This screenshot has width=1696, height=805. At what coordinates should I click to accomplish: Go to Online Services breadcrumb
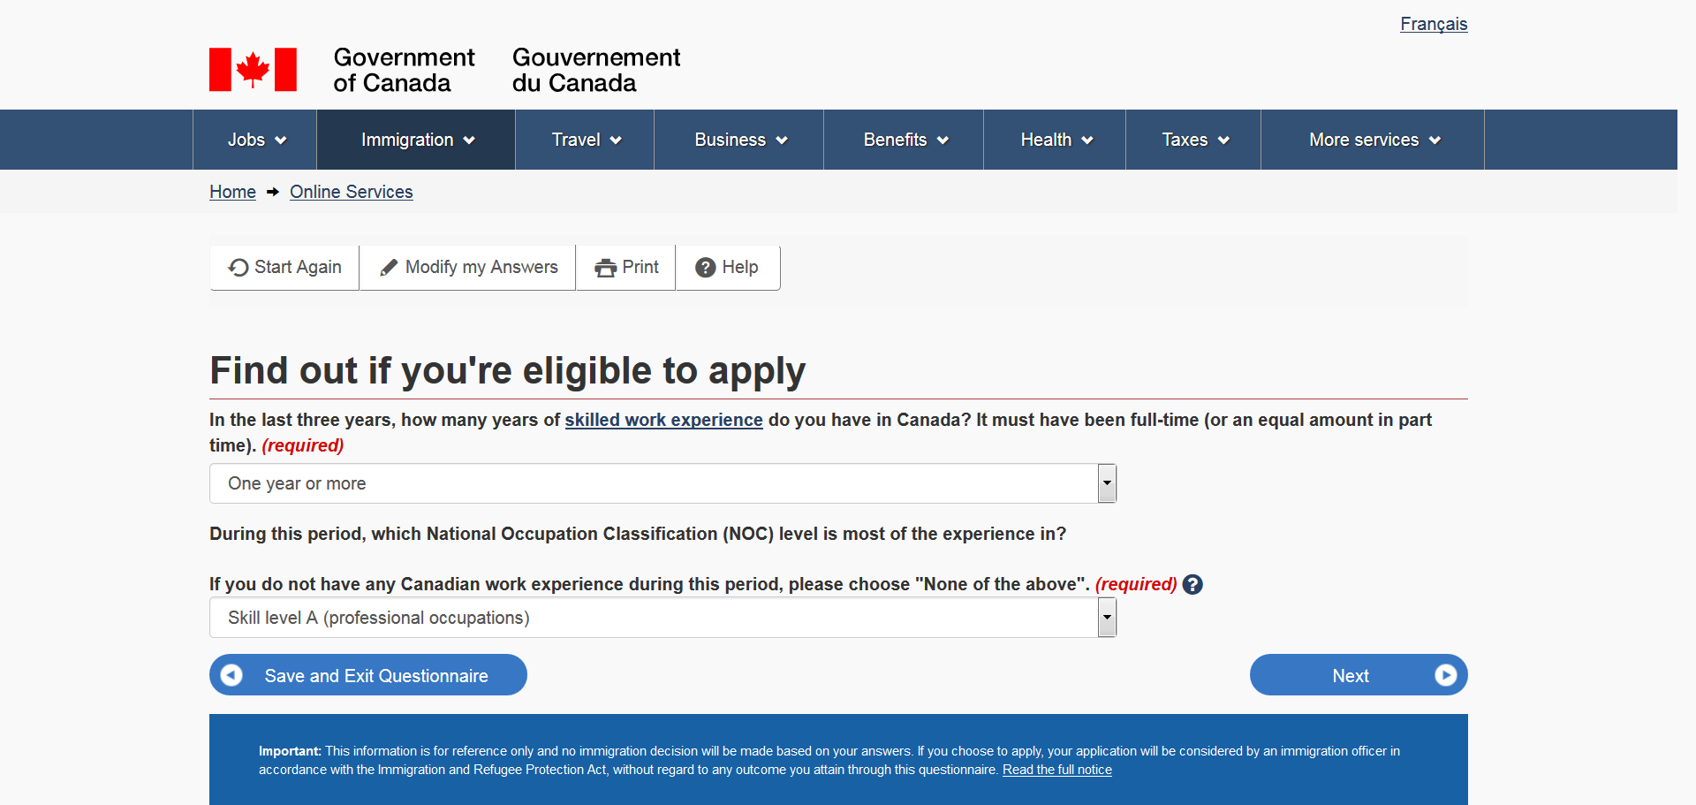[351, 192]
